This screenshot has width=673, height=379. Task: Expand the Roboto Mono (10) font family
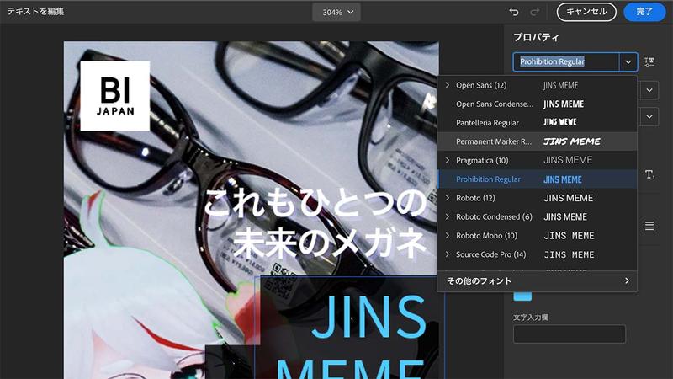click(x=448, y=236)
